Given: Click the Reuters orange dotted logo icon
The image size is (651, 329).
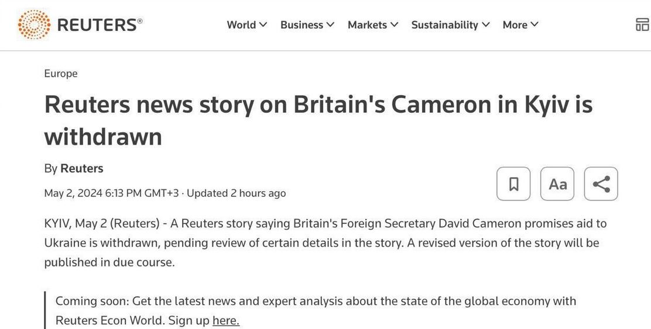Looking at the screenshot, I should 35,25.
